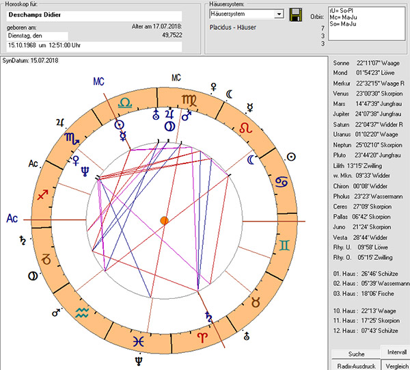The height and width of the screenshot is (370, 410).
Task: Click the blue natal Neptune trident glyph
Action: tap(85, 171)
